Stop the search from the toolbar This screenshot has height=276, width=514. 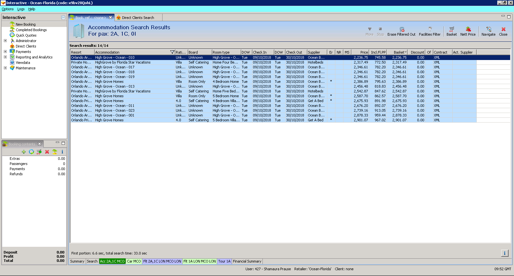click(x=380, y=31)
